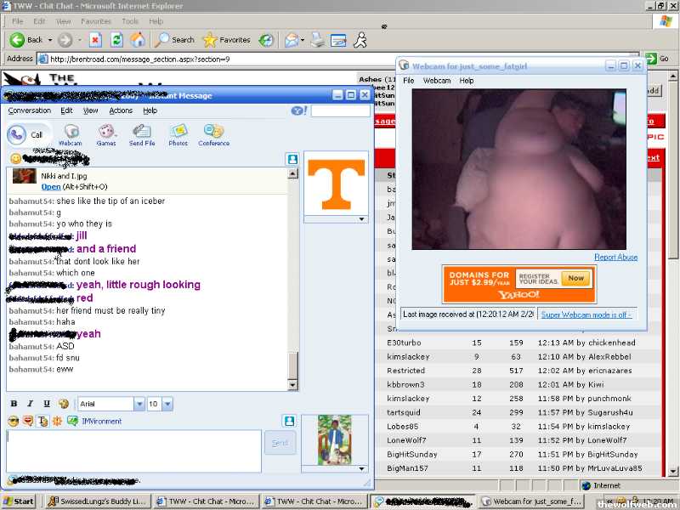680x510 pixels.
Task: Click the Webcam icon in messenger toolbar
Action: pos(71,133)
